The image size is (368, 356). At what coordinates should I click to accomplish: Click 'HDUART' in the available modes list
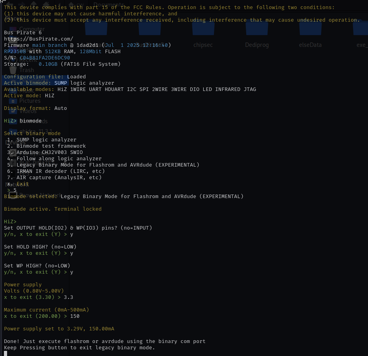tap(114, 89)
